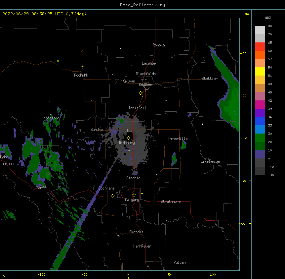Click the Vulcan town label

(180, 262)
